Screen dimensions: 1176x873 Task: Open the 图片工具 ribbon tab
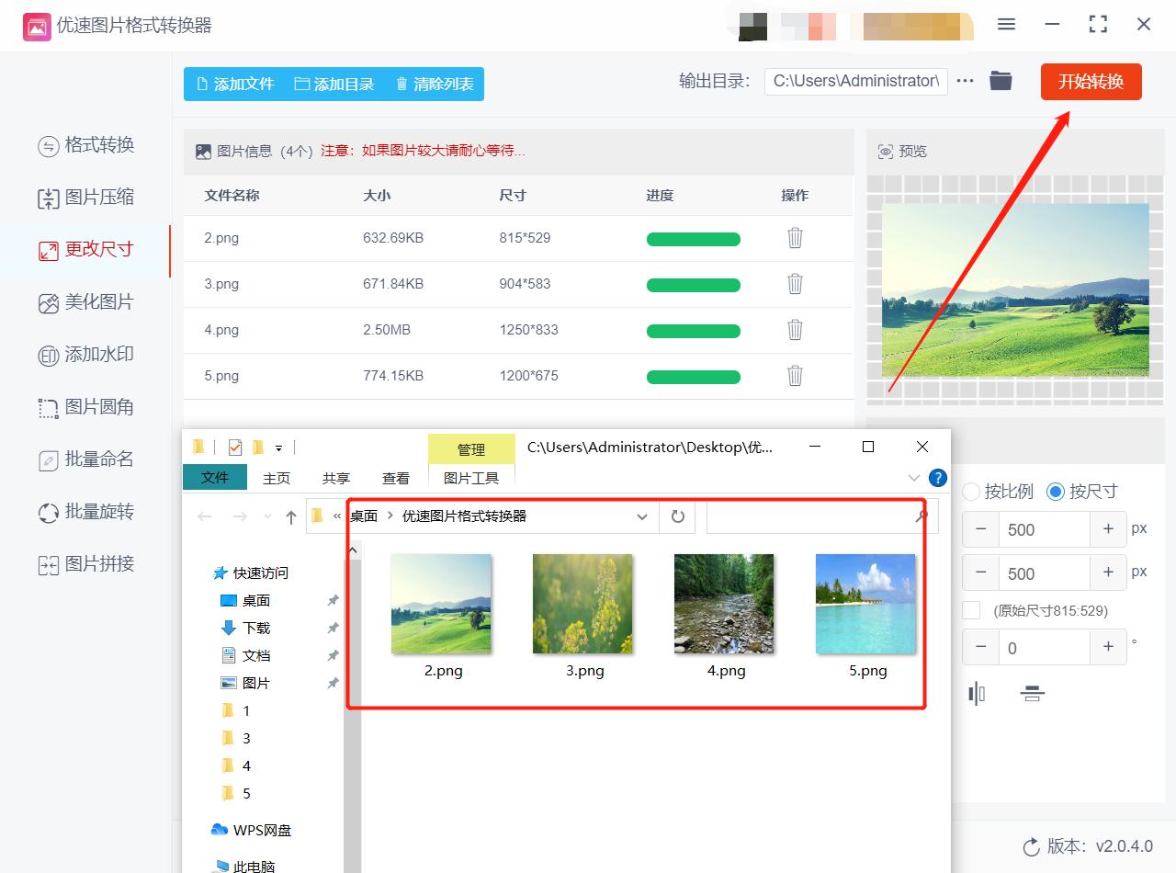[x=471, y=477]
